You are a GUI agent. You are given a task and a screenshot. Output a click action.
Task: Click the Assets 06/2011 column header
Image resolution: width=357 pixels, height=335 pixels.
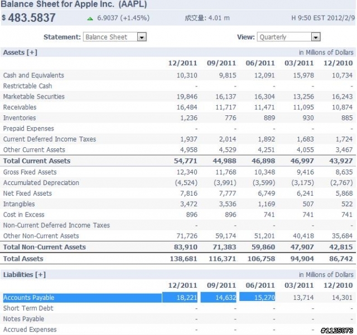click(x=260, y=63)
